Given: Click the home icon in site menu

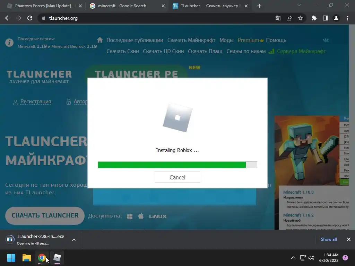Looking at the screenshot, I should tap(100, 40).
